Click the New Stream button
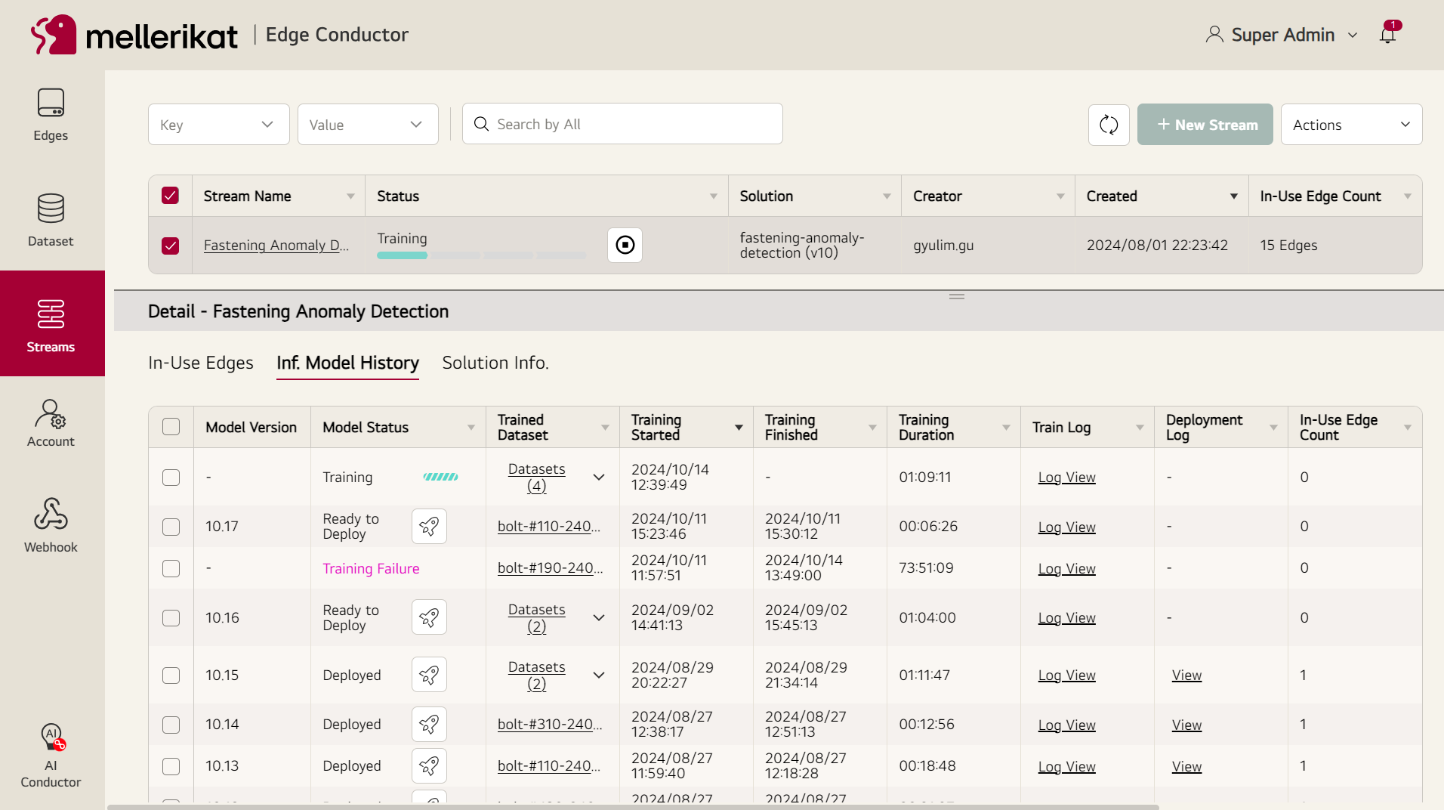The width and height of the screenshot is (1444, 810). click(1205, 125)
